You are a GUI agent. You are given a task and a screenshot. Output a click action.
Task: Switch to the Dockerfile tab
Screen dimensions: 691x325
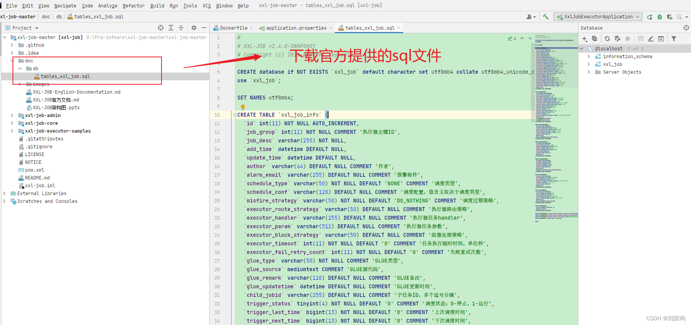pos(233,28)
